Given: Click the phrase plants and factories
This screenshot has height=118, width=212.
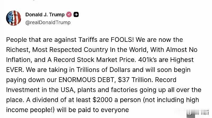Looking at the screenshot, I should pyautogui.click(x=108, y=90).
